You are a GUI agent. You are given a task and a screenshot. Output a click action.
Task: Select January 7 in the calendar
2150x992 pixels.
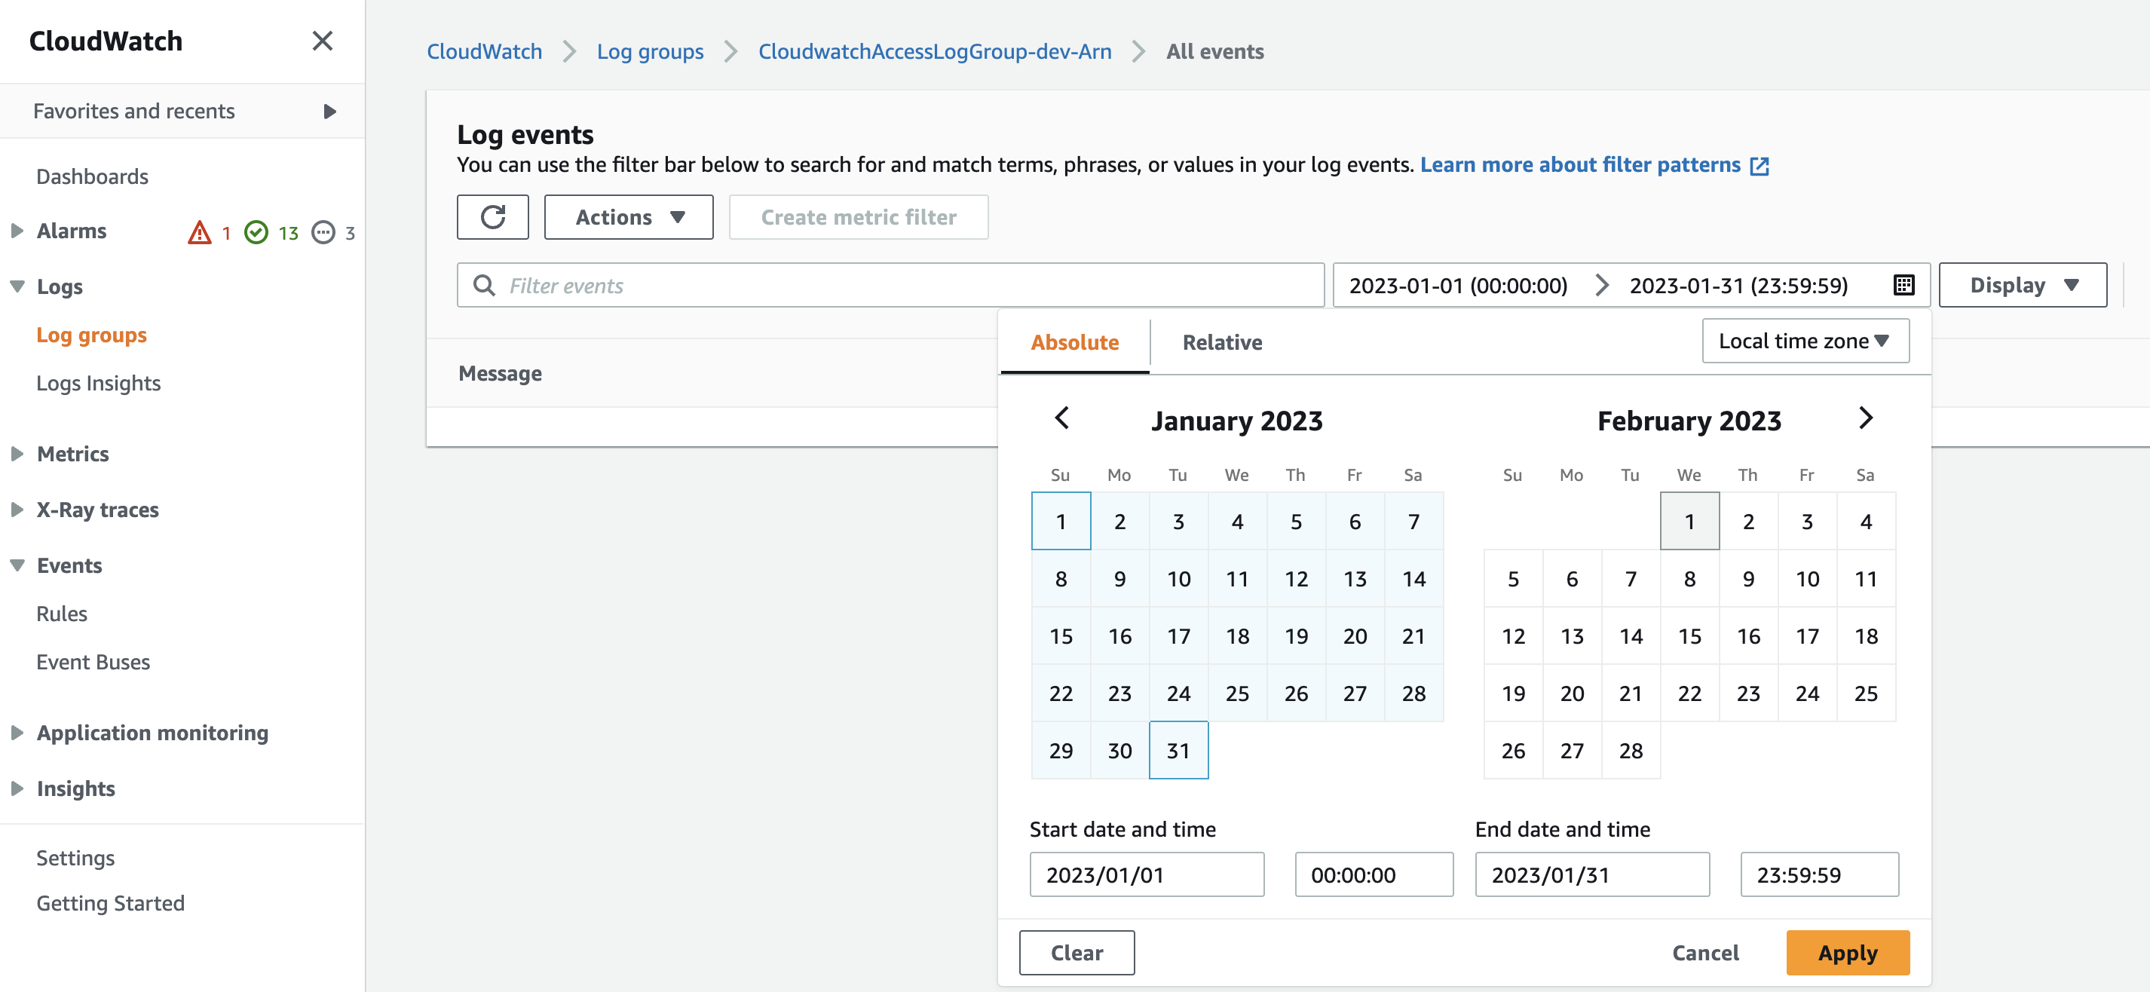pyautogui.click(x=1414, y=522)
